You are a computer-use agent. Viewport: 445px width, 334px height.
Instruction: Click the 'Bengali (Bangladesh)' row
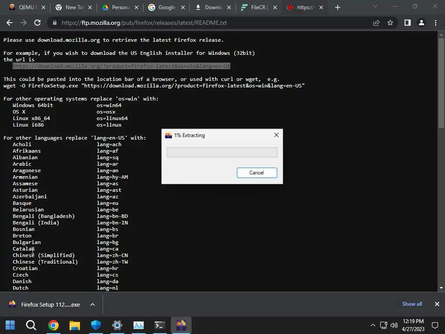[70, 216]
